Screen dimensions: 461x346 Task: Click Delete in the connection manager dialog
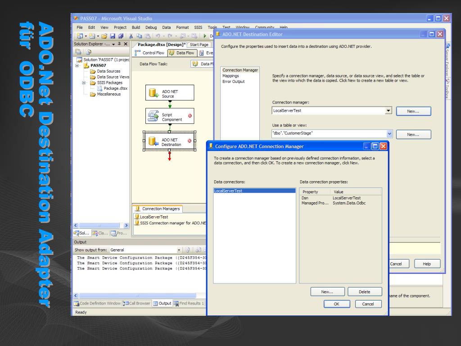pos(365,292)
